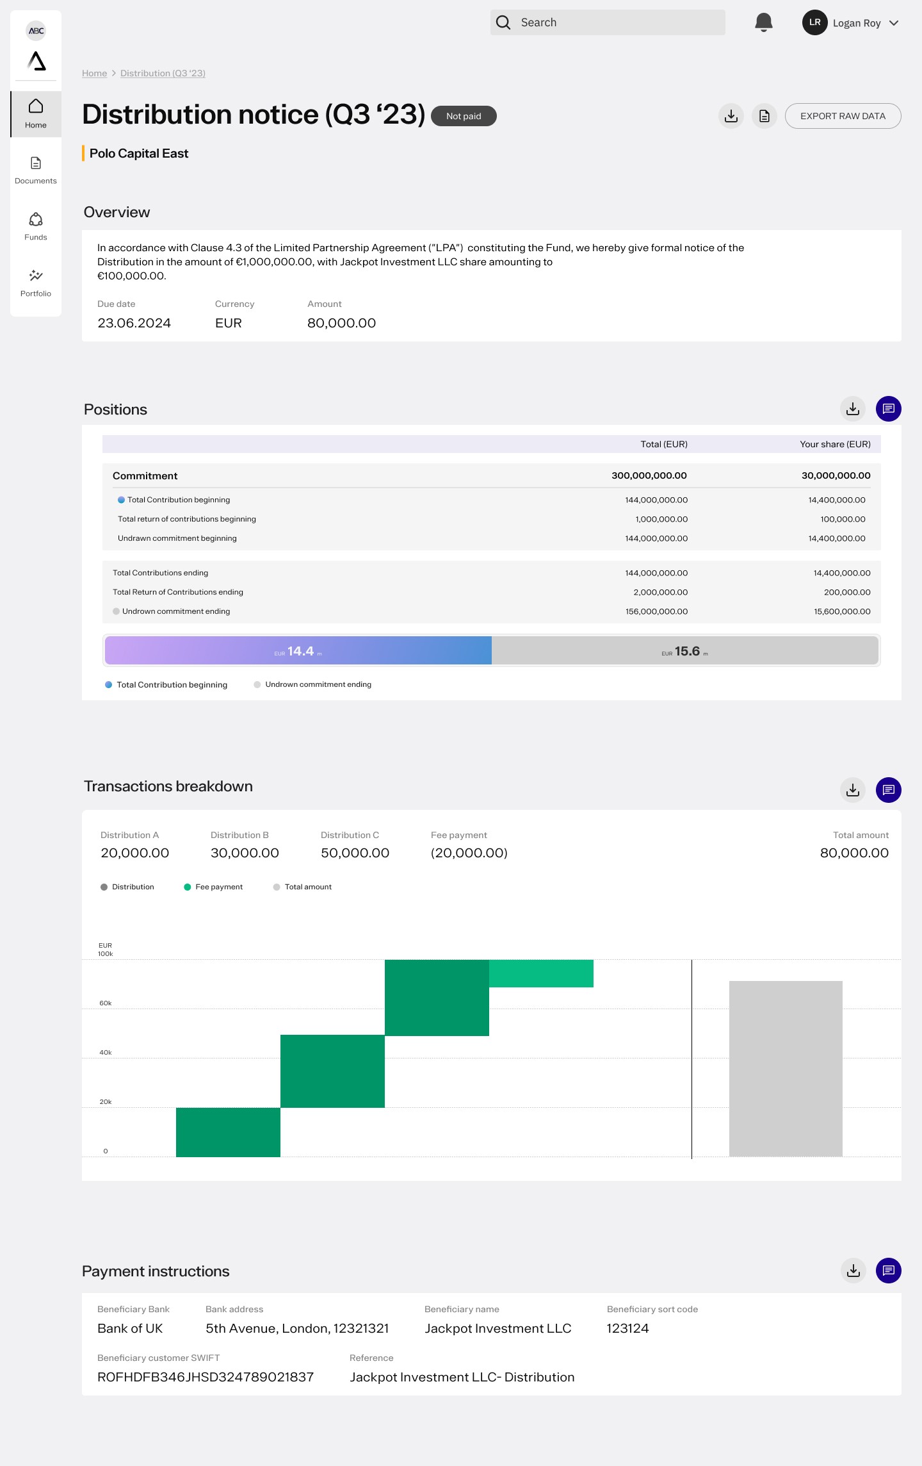Toggle the Fee payment chart legend item

tap(213, 887)
